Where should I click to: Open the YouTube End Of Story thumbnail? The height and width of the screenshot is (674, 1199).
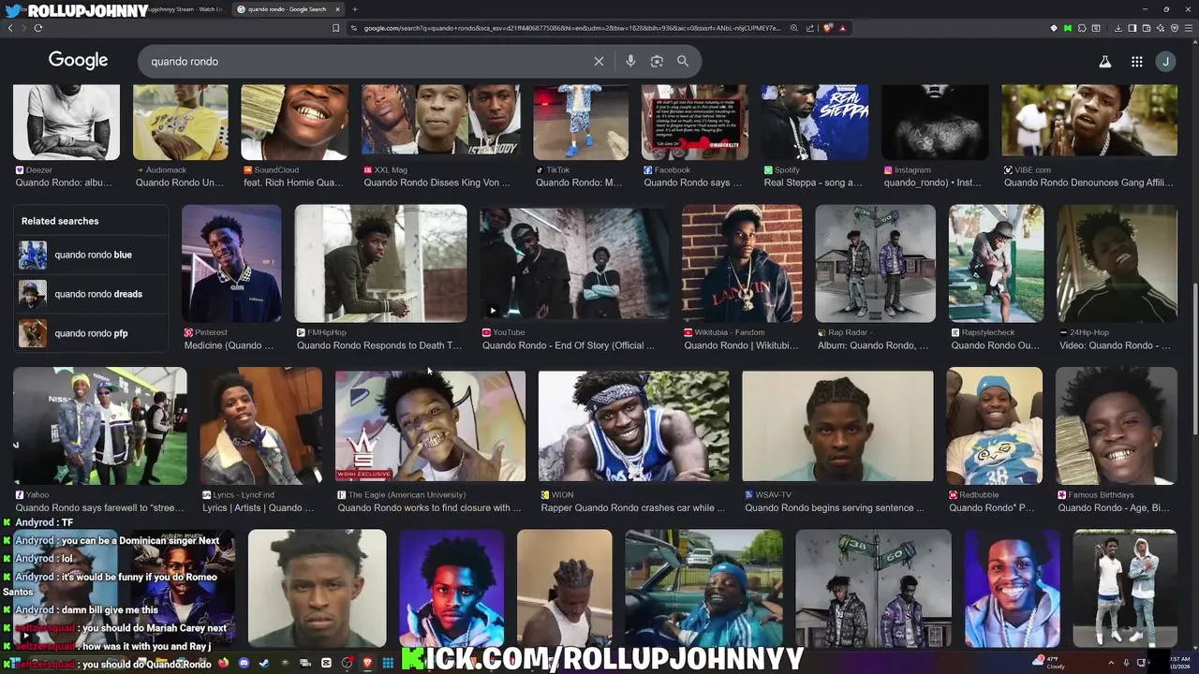[574, 264]
